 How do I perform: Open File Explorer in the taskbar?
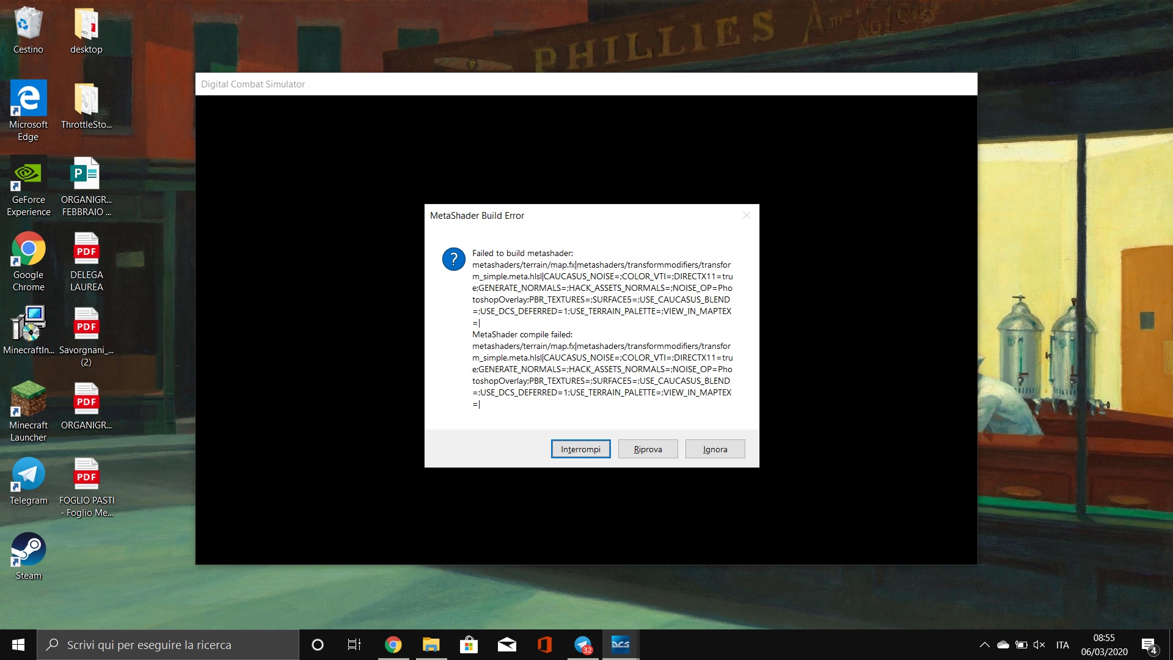coord(431,645)
